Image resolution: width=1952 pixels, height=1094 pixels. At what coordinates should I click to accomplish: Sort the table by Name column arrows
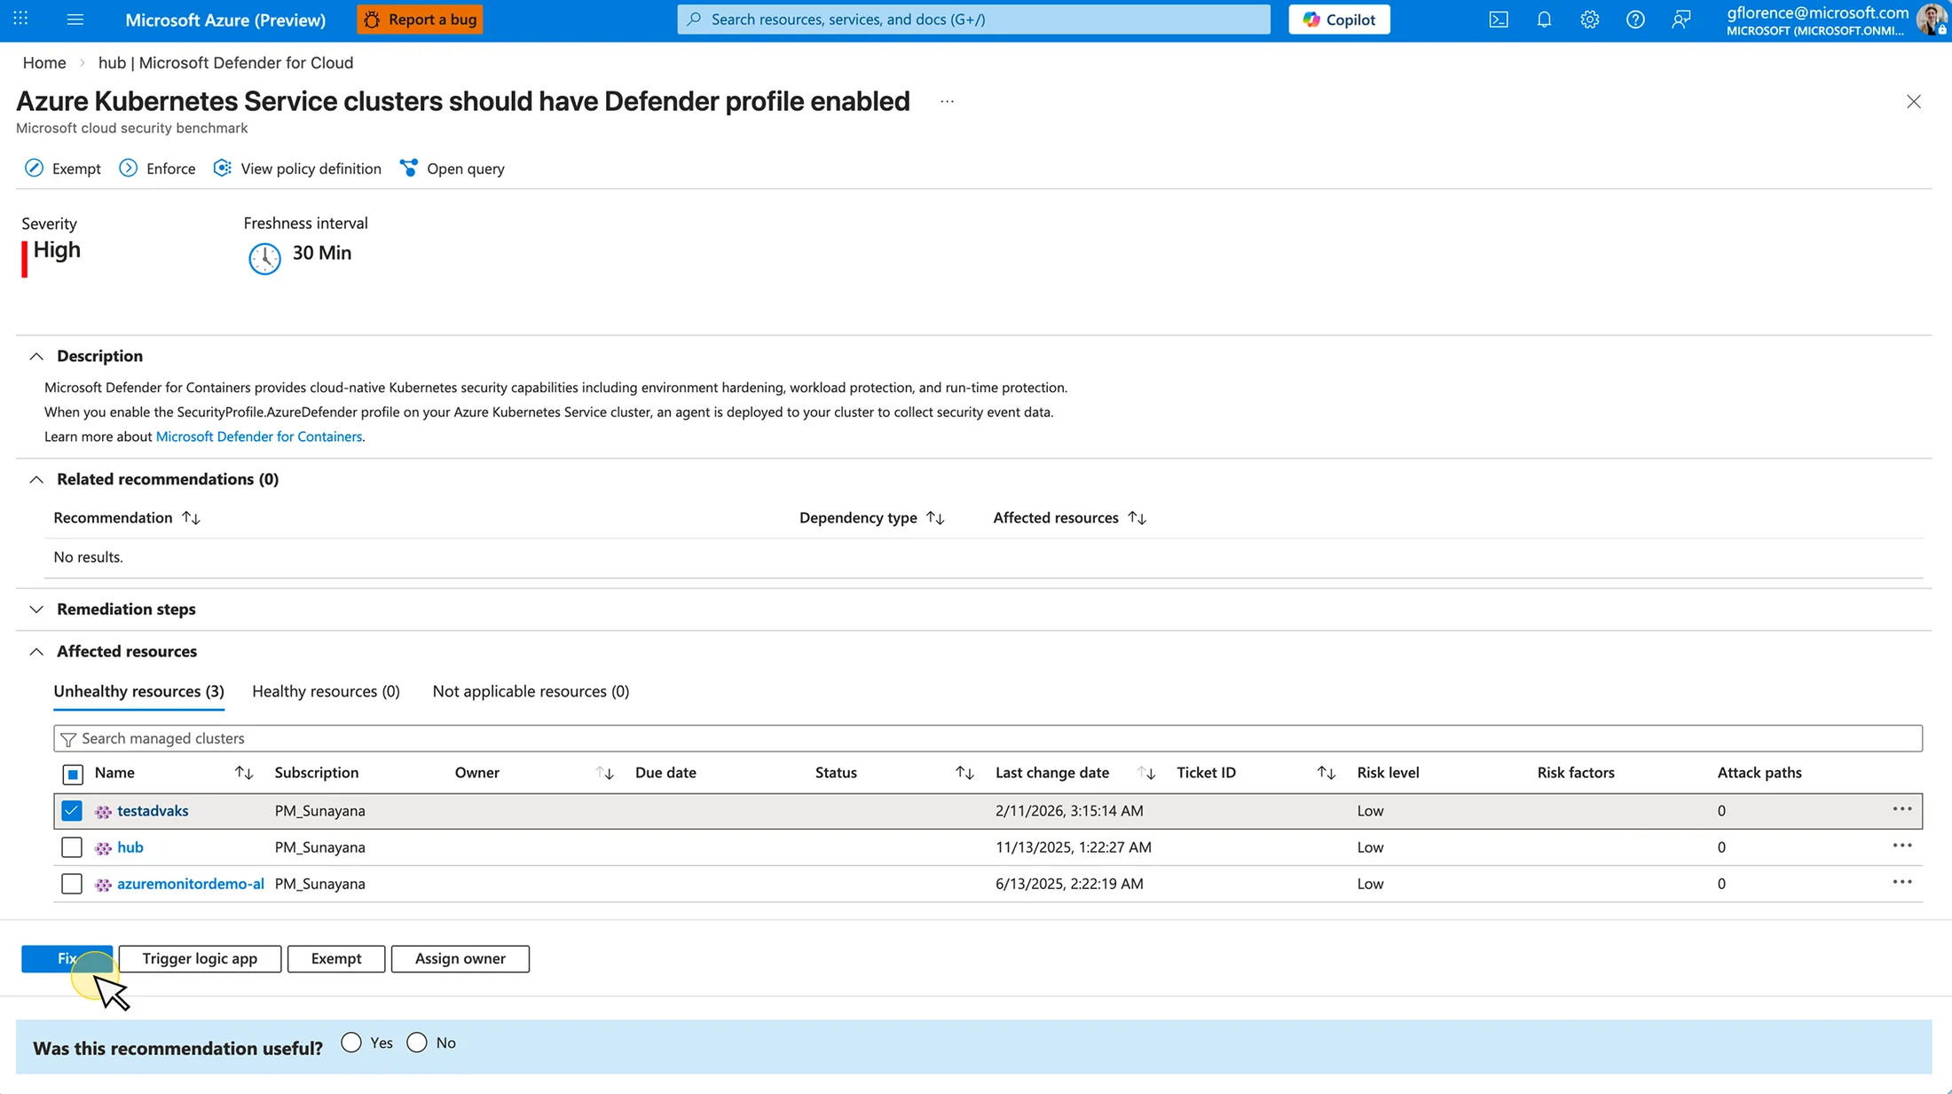[244, 773]
